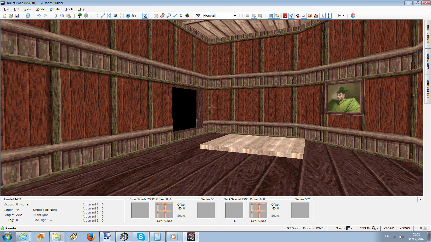The image size is (431, 242).
Task: Click the 'GZDoom: Doom (UDMF)' status text
Action: [x=306, y=228]
